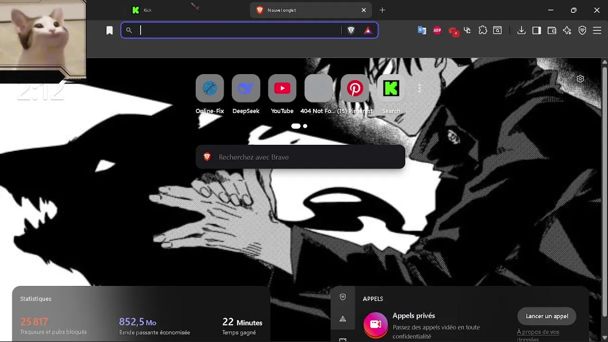This screenshot has width=608, height=342.
Task: Click the 22 Minutes time saved value
Action: coord(242,322)
